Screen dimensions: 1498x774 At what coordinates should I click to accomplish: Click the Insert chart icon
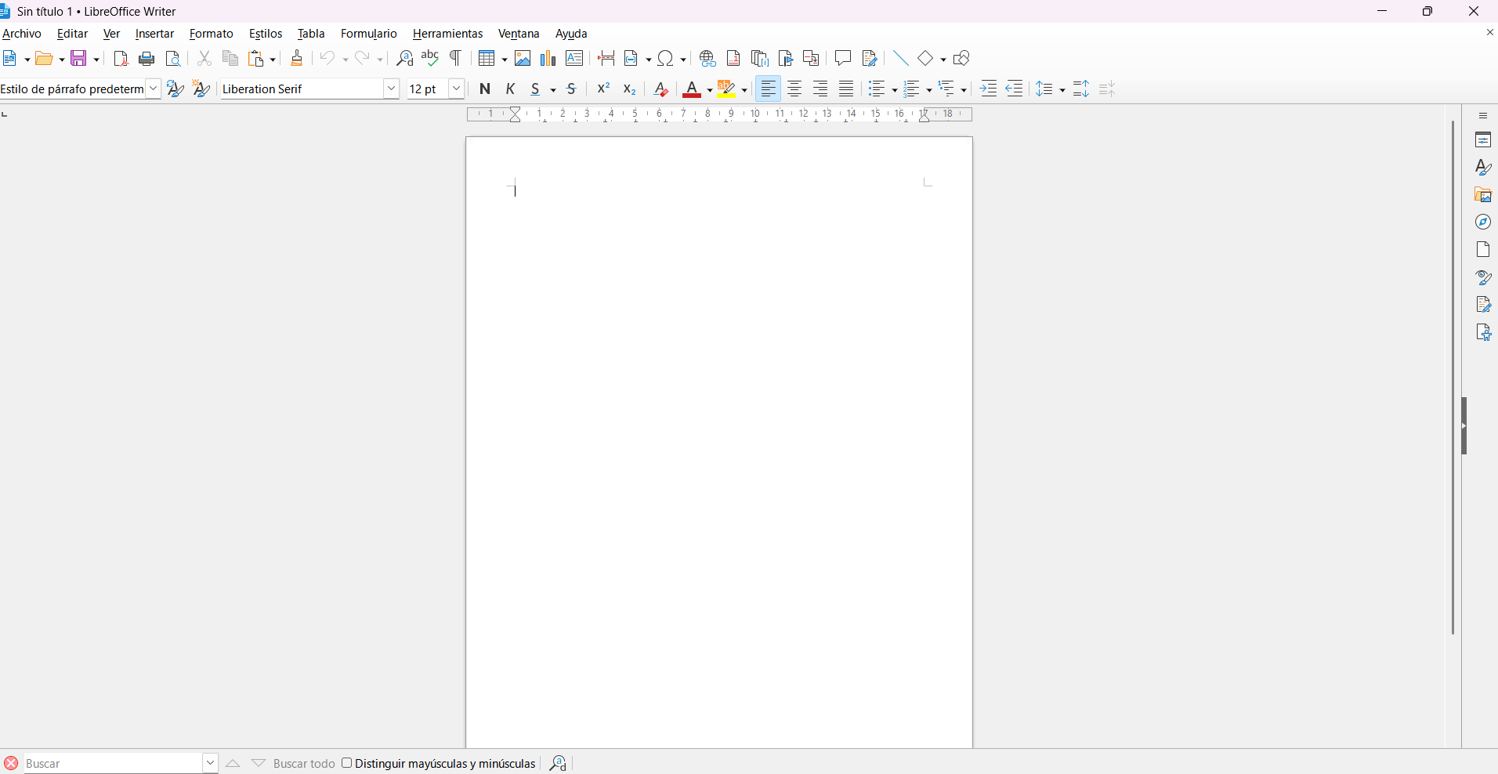pyautogui.click(x=548, y=59)
